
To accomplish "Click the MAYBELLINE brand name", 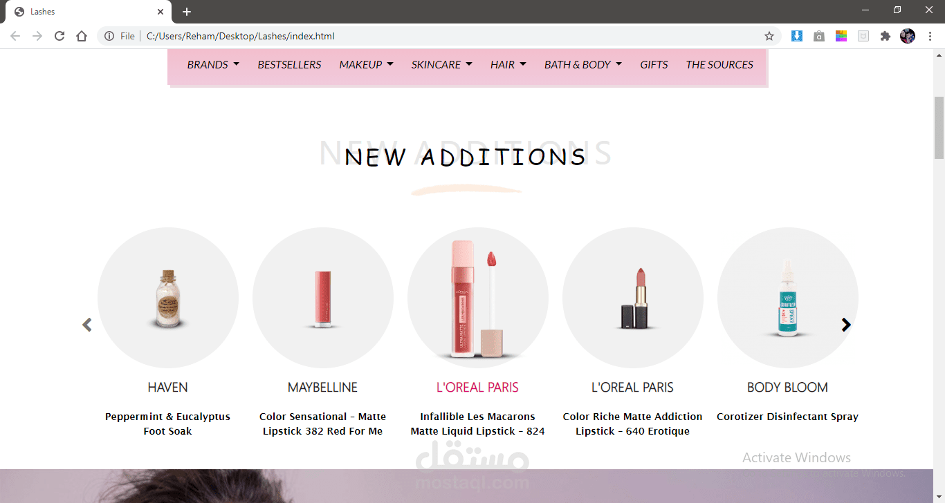I will (x=323, y=388).
